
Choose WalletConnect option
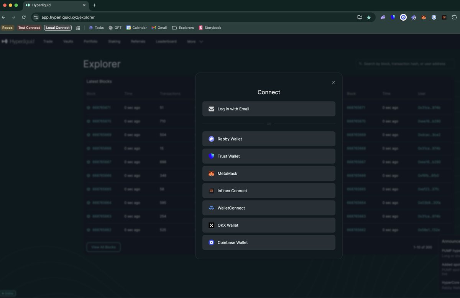269,208
